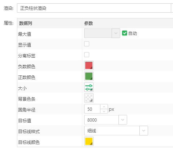
Task: Click the 圆角半径 input field showing 50
Action: tap(92, 109)
